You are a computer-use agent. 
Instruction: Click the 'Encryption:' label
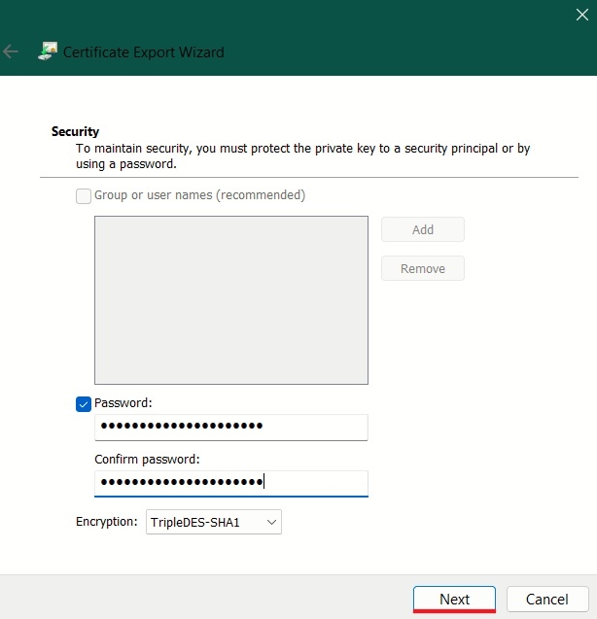pyautogui.click(x=107, y=522)
